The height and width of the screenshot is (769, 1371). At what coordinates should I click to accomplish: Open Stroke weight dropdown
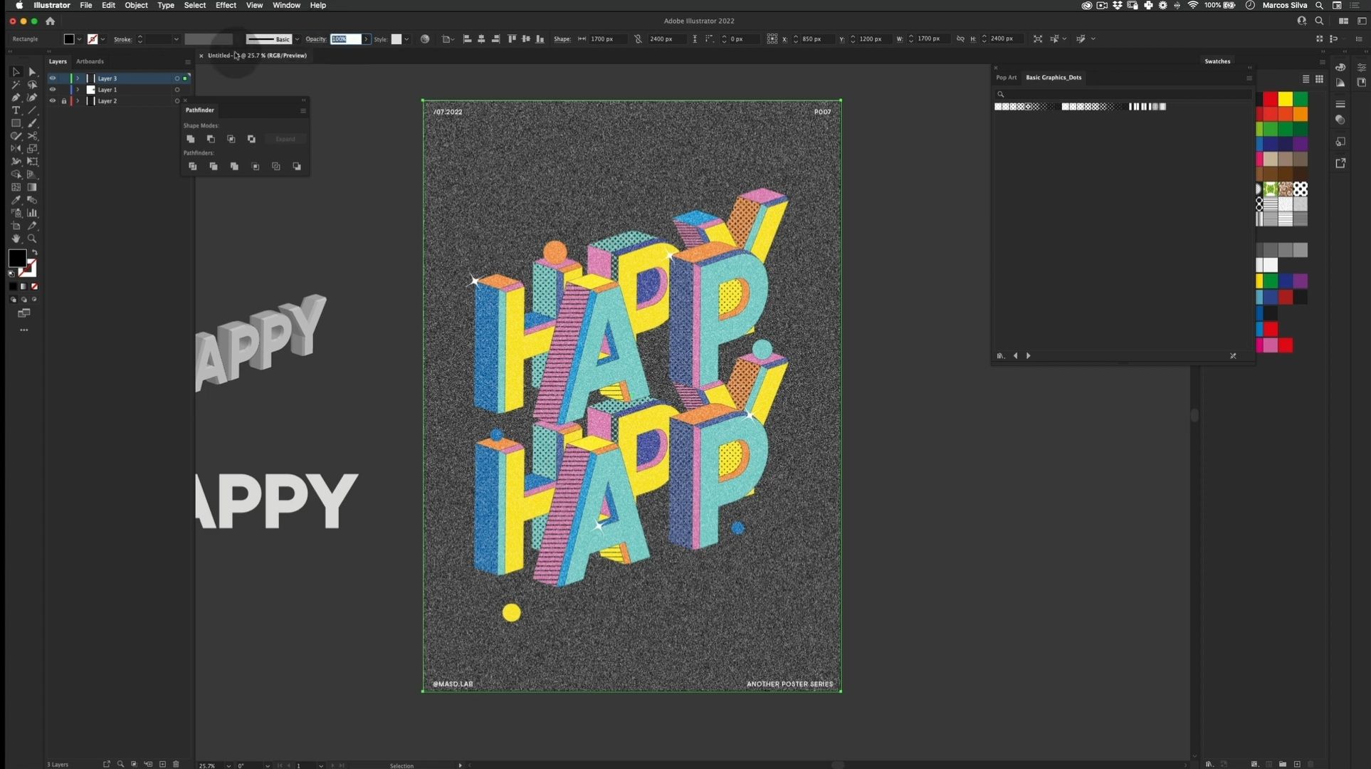176,39
